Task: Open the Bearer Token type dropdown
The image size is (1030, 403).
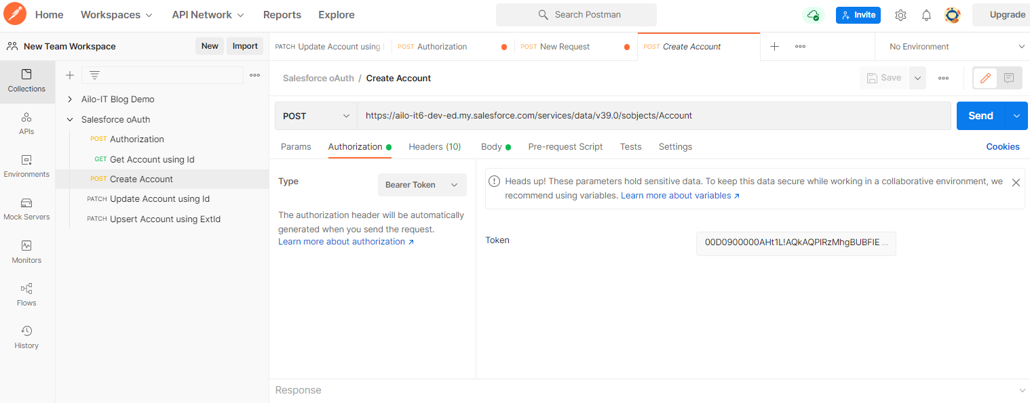Action: pos(422,185)
